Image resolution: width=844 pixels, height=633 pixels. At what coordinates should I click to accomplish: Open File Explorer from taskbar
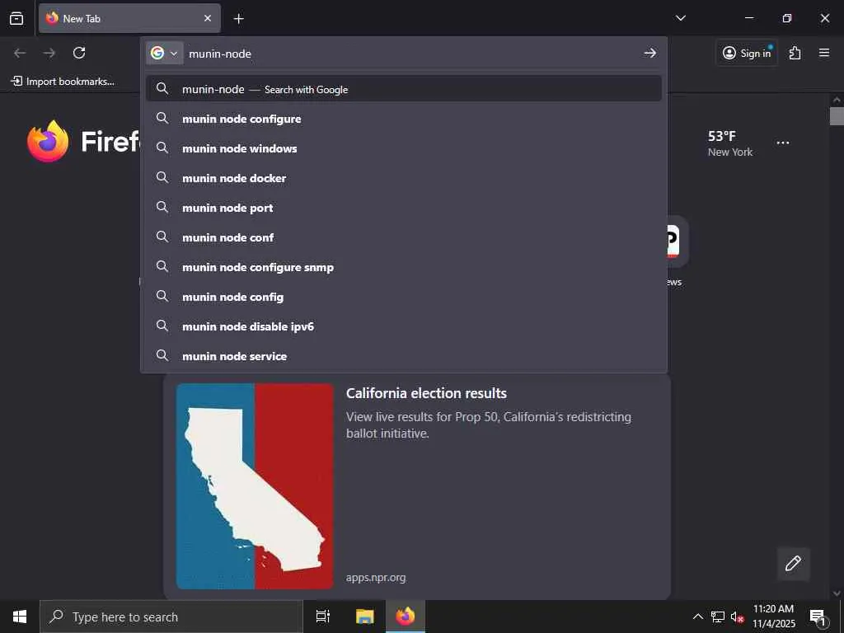[364, 617]
